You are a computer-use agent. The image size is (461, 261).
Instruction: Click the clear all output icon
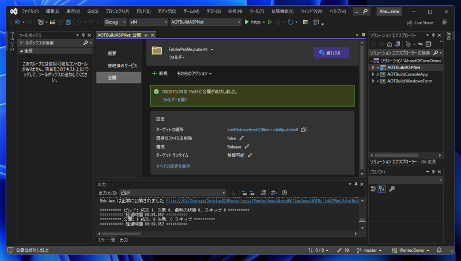click(x=263, y=192)
